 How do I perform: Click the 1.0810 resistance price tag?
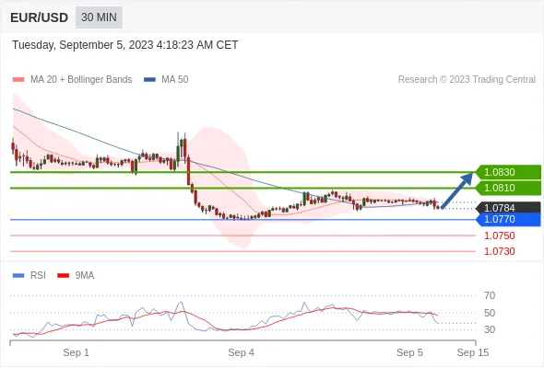coord(507,188)
